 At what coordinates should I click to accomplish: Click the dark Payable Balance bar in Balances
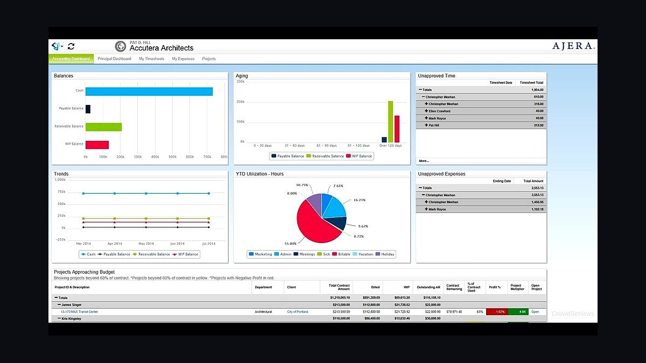click(88, 109)
